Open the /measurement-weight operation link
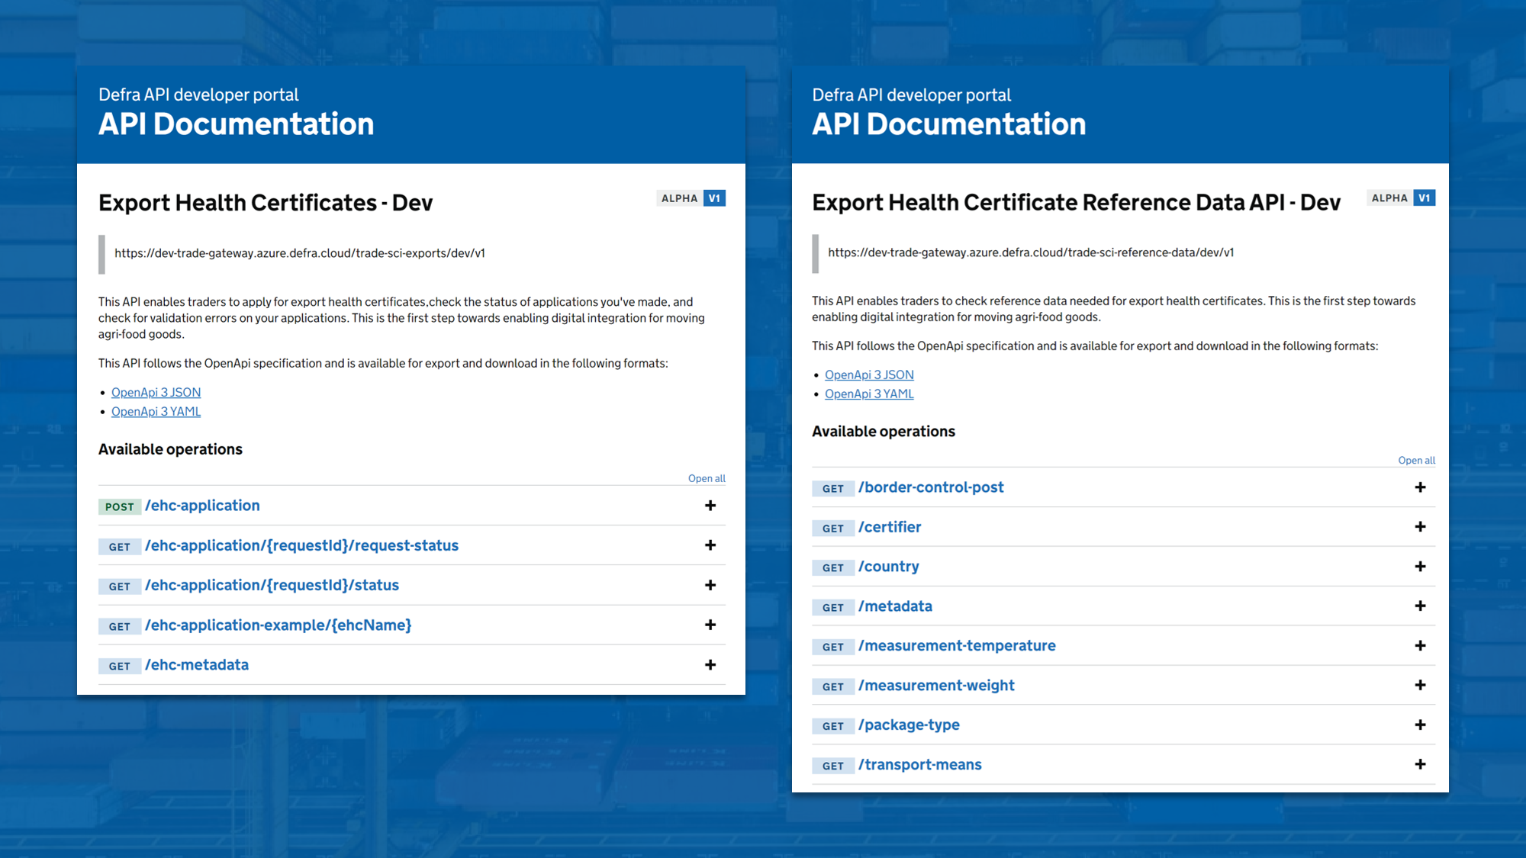 936,686
